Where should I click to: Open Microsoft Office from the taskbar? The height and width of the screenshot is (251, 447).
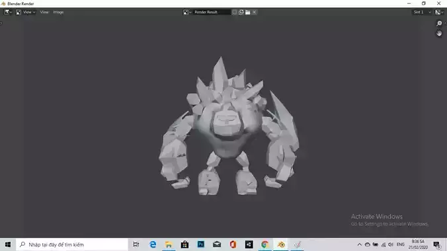[233, 244]
